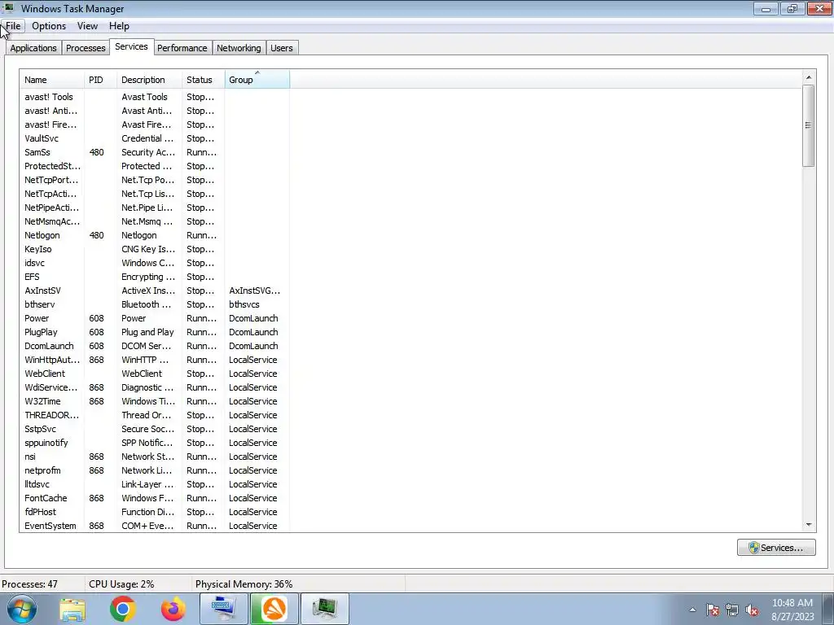Select the fdPHost service row
Image resolution: width=834 pixels, height=625 pixels.
click(154, 511)
